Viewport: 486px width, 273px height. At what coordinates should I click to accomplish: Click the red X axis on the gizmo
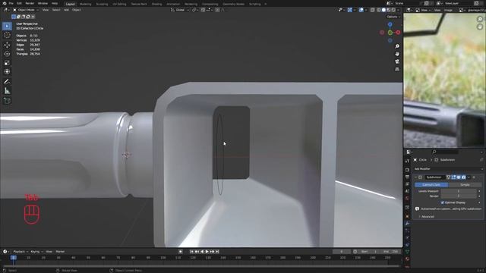[398, 32]
